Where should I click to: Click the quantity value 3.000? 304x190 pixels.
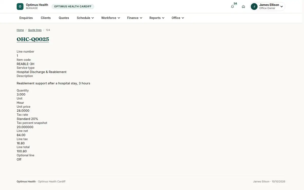pos(21,94)
